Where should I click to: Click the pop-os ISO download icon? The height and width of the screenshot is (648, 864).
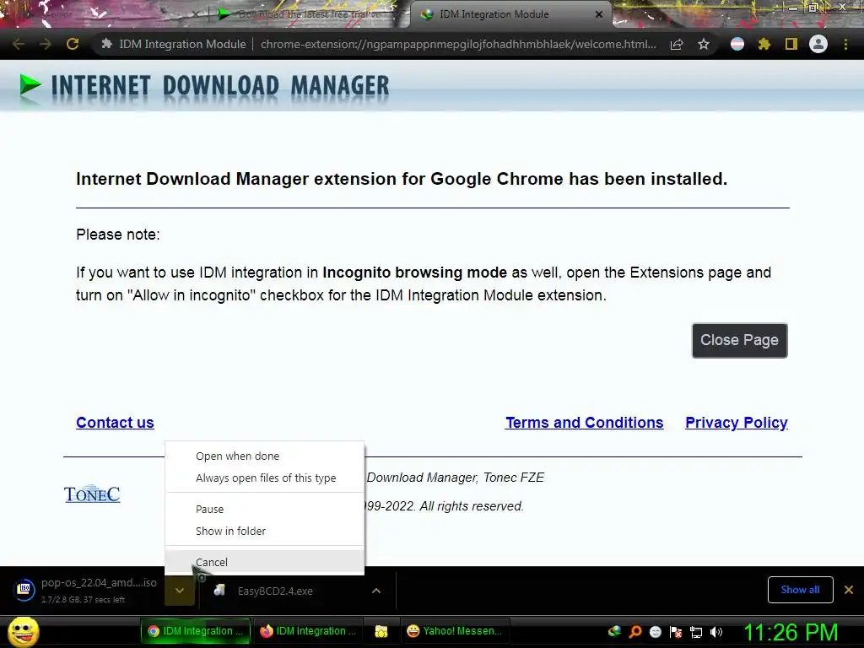pos(24,590)
